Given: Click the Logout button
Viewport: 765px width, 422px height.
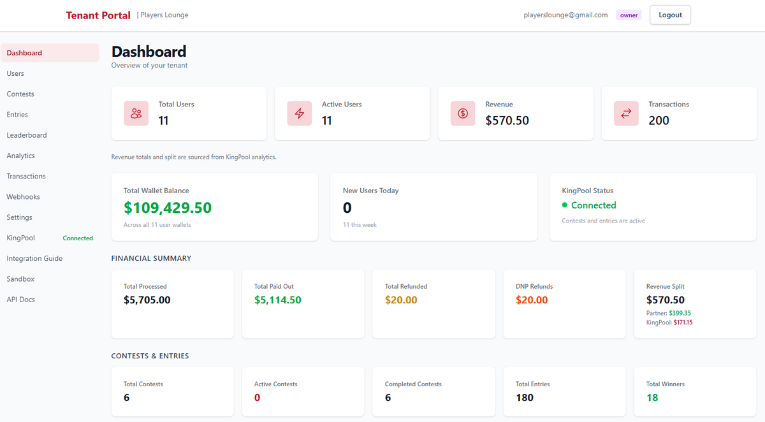Looking at the screenshot, I should (670, 15).
